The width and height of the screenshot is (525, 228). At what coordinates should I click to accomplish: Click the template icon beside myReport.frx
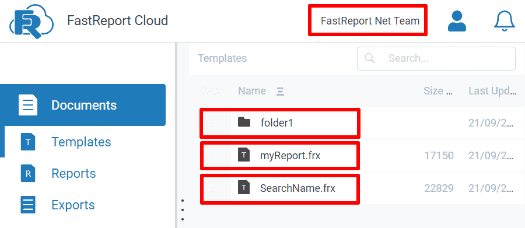(244, 155)
